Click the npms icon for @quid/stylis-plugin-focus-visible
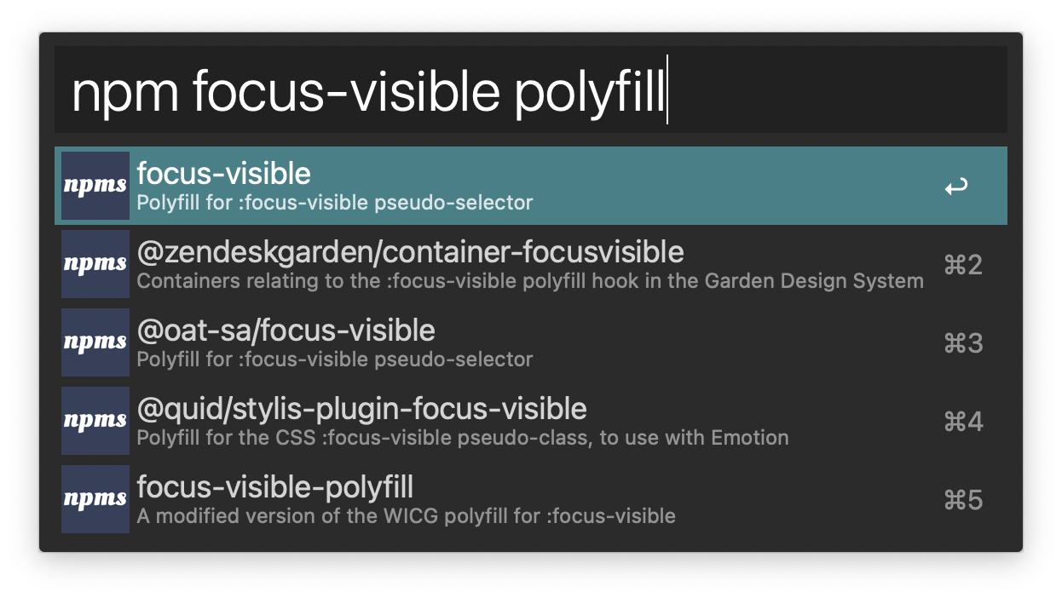The height and width of the screenshot is (598, 1062). click(95, 421)
